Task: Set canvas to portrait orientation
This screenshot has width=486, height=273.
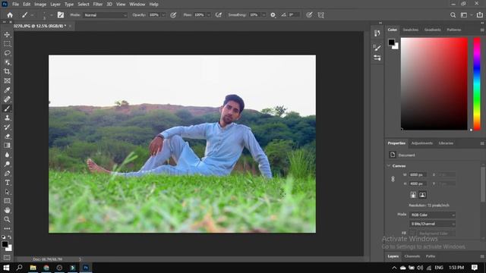Action: [413, 195]
